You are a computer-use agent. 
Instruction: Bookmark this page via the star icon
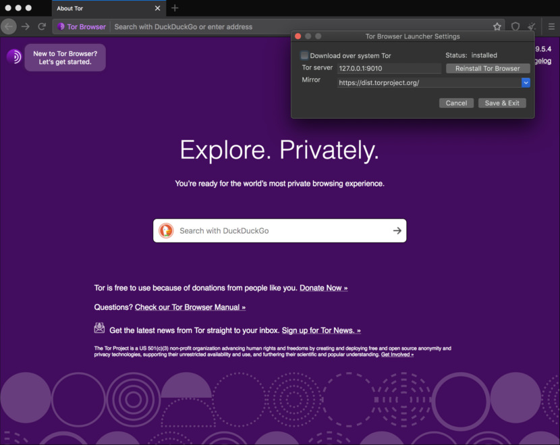click(497, 26)
